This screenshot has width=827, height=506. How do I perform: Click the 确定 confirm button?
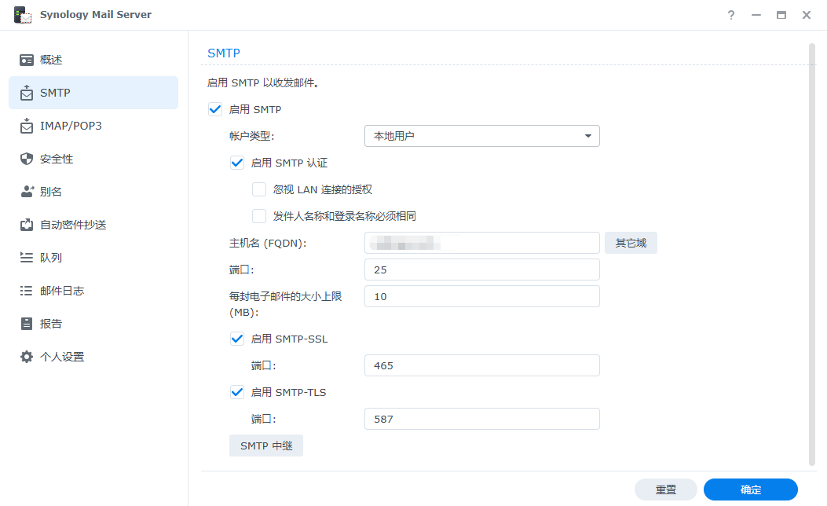click(x=750, y=489)
